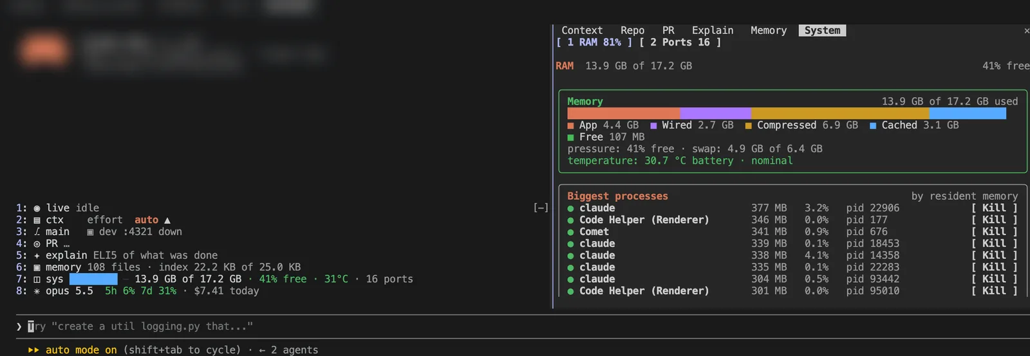Click the ctx row square icon
Viewport: 1030px width, 356px height.
tap(37, 220)
